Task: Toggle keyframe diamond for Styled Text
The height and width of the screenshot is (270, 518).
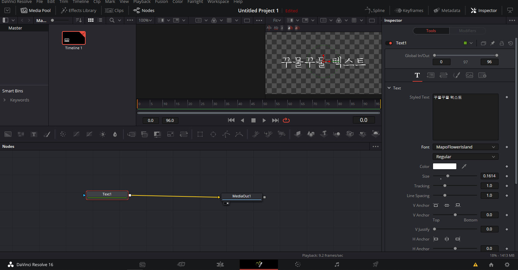Action: tap(507, 97)
